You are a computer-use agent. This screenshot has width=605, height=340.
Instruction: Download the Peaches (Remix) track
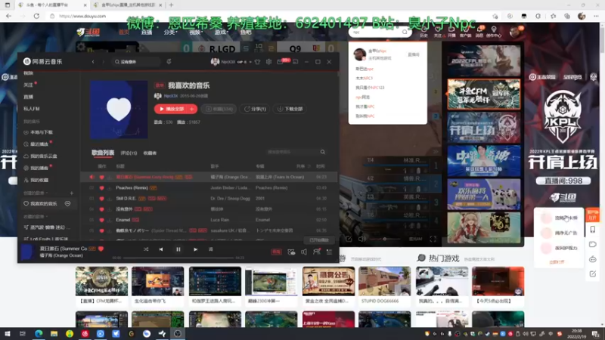(x=109, y=187)
